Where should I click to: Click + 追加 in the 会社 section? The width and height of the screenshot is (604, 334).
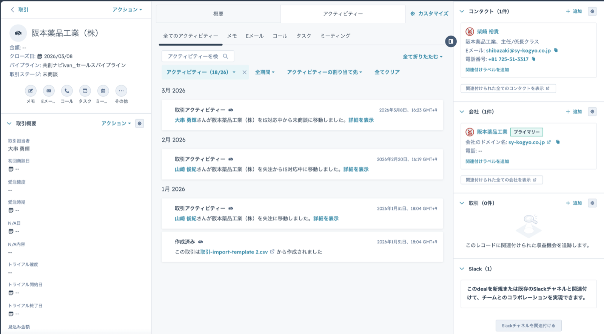coord(574,112)
